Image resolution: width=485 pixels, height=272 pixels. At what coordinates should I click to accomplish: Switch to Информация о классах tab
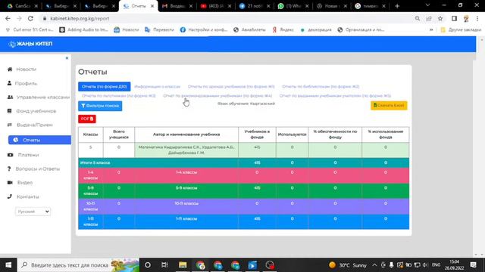pyautogui.click(x=157, y=87)
